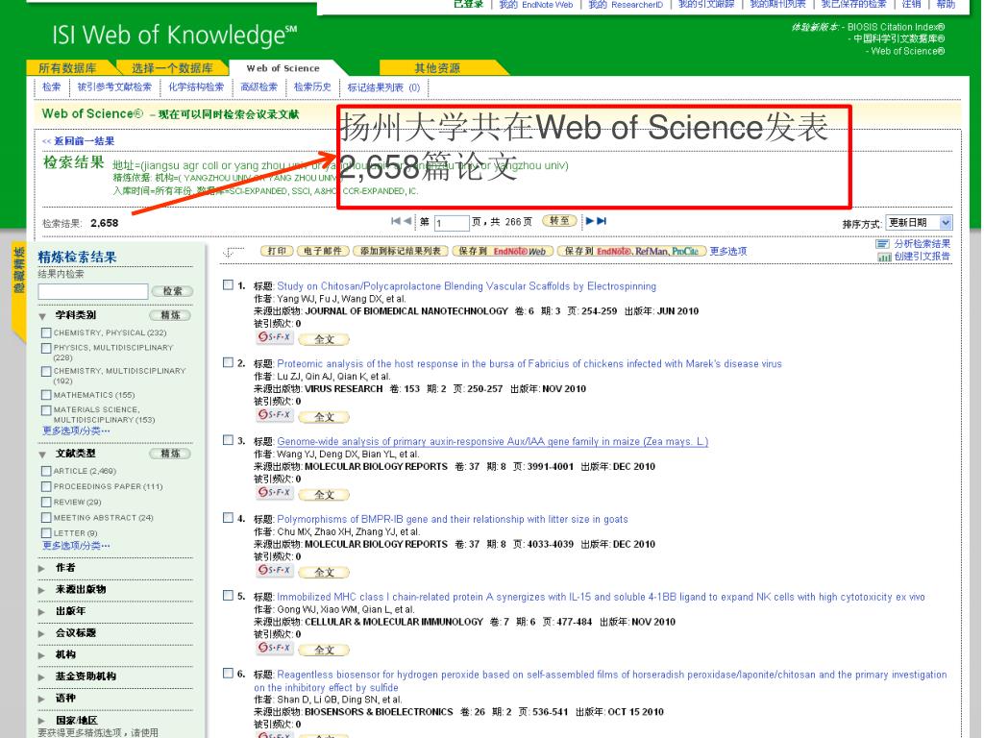Screen dimensions: 984x738
Task: Click SFX icon for result 5
Action: point(274,649)
